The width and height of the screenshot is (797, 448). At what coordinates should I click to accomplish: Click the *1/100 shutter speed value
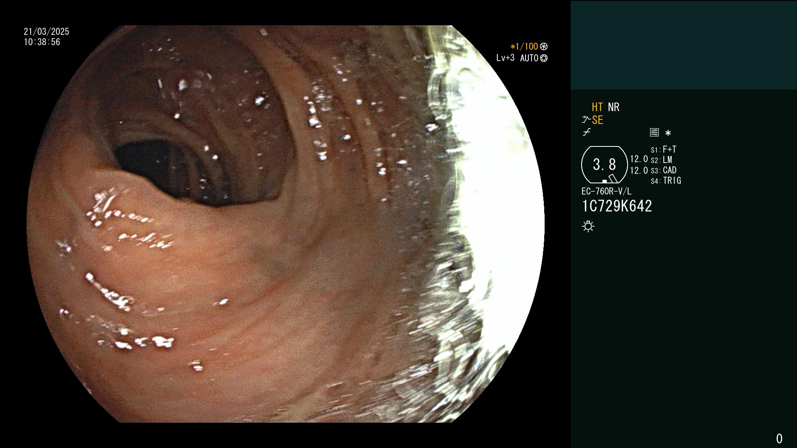(524, 46)
